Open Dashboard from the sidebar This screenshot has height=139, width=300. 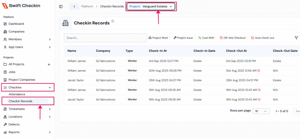16,24
